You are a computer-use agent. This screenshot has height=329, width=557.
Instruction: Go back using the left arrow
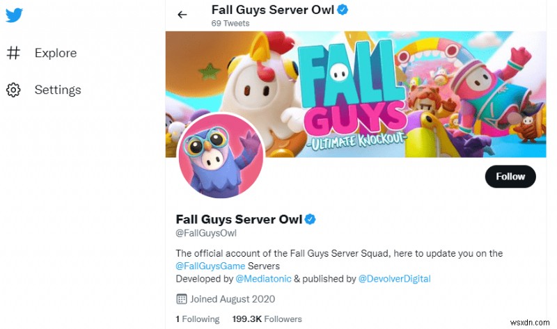(x=182, y=14)
